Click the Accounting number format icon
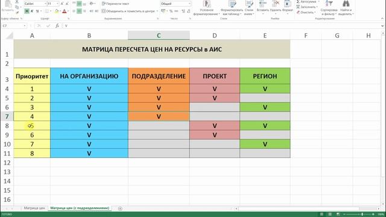This screenshot has height=217, width=386. coord(163,11)
